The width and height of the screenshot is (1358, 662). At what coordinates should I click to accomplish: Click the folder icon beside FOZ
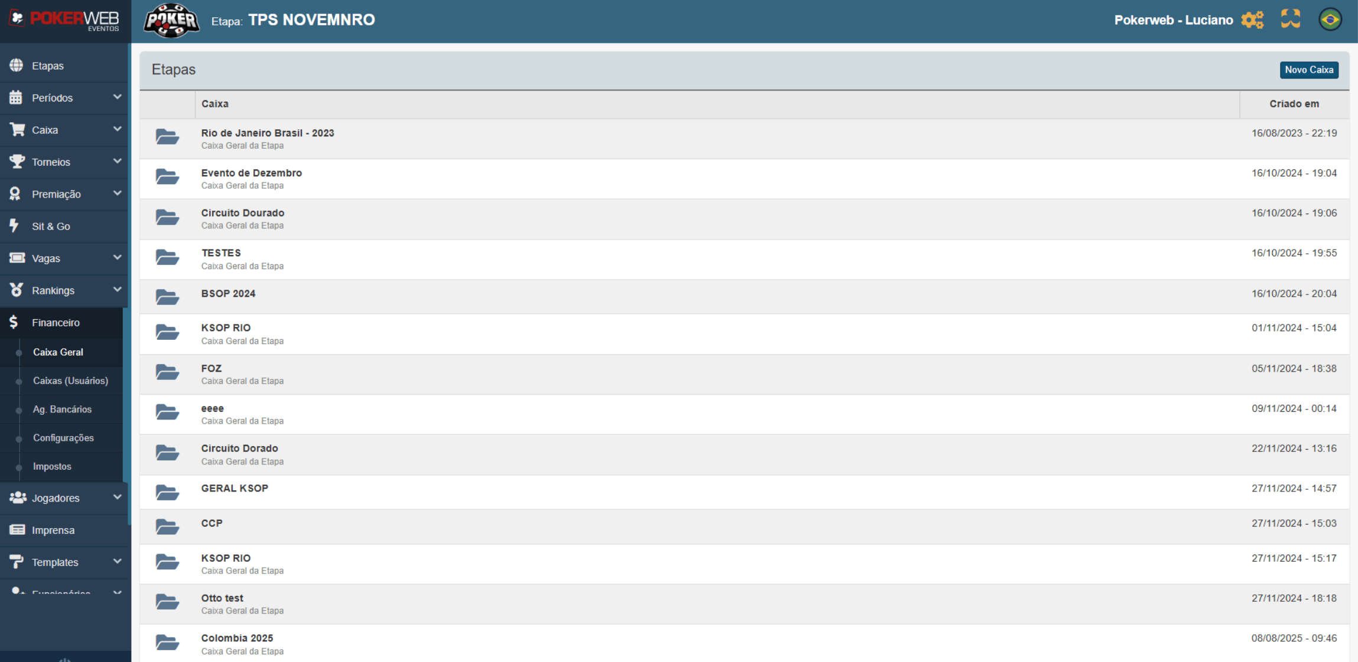tap(167, 372)
